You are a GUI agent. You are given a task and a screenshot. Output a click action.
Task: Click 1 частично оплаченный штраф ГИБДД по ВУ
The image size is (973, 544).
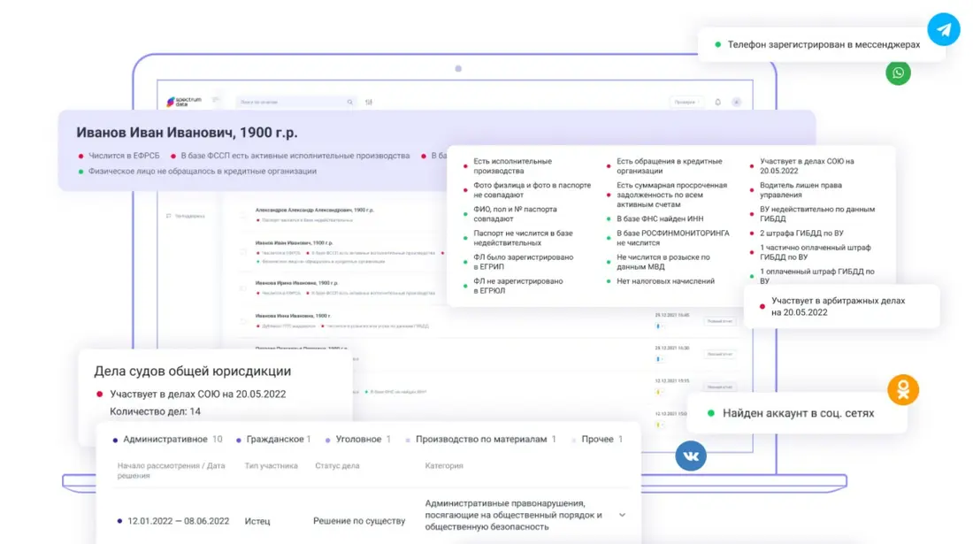tap(816, 252)
